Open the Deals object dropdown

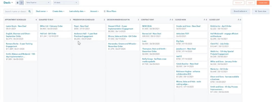pos(8,3)
